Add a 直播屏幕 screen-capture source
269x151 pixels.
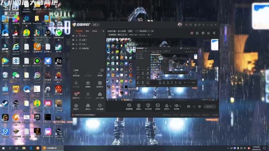click(x=129, y=106)
